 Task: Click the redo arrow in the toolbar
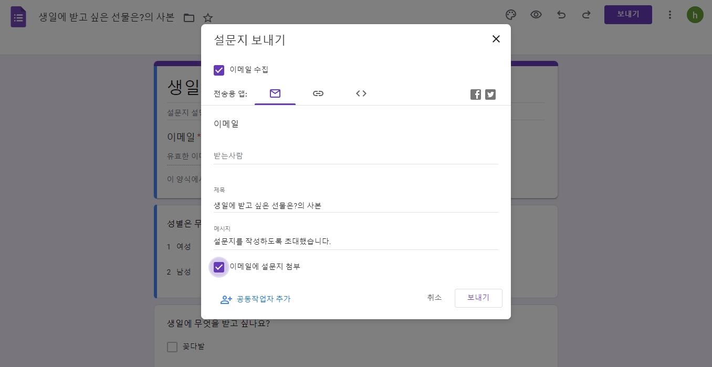coord(587,15)
